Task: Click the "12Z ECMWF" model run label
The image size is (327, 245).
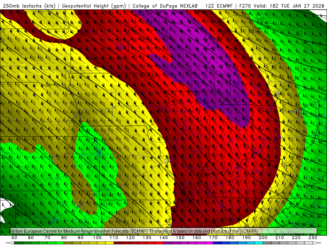Action: point(219,6)
